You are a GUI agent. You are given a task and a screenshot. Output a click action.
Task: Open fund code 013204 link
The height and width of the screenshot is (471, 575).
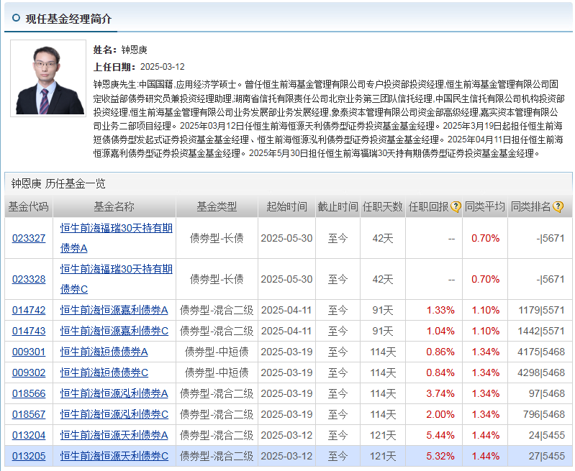[x=29, y=436]
